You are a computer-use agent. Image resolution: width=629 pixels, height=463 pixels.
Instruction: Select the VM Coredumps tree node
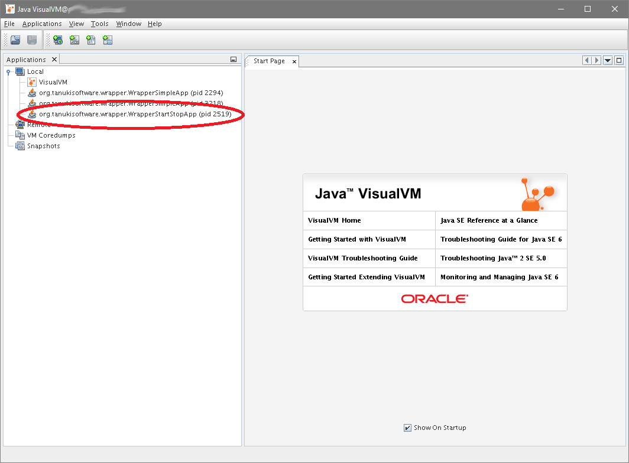click(51, 135)
